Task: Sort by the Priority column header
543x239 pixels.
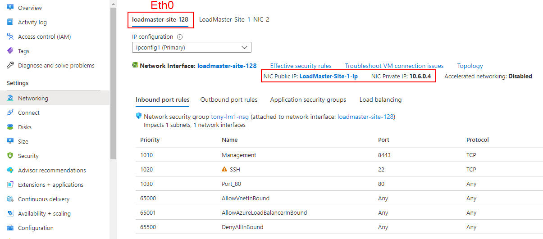Action: point(150,140)
